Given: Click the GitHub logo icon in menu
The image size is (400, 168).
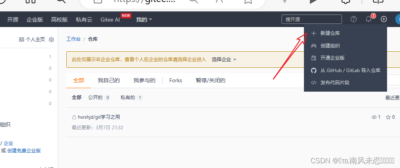Looking at the screenshot, I should pos(314,70).
